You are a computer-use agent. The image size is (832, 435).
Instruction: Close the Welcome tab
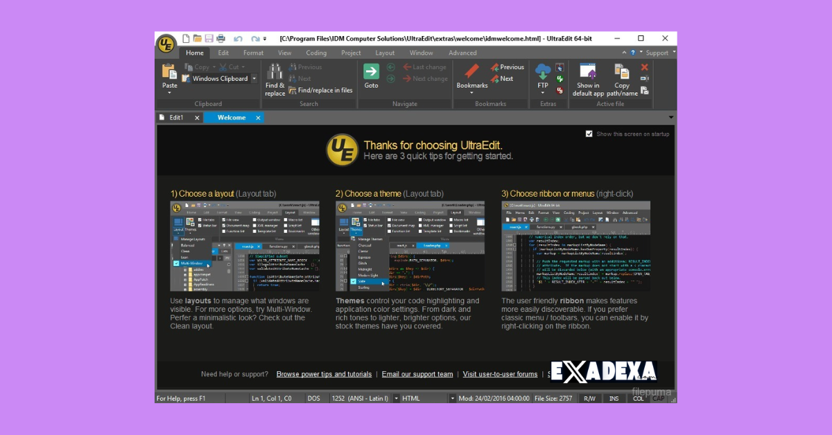[x=257, y=118]
